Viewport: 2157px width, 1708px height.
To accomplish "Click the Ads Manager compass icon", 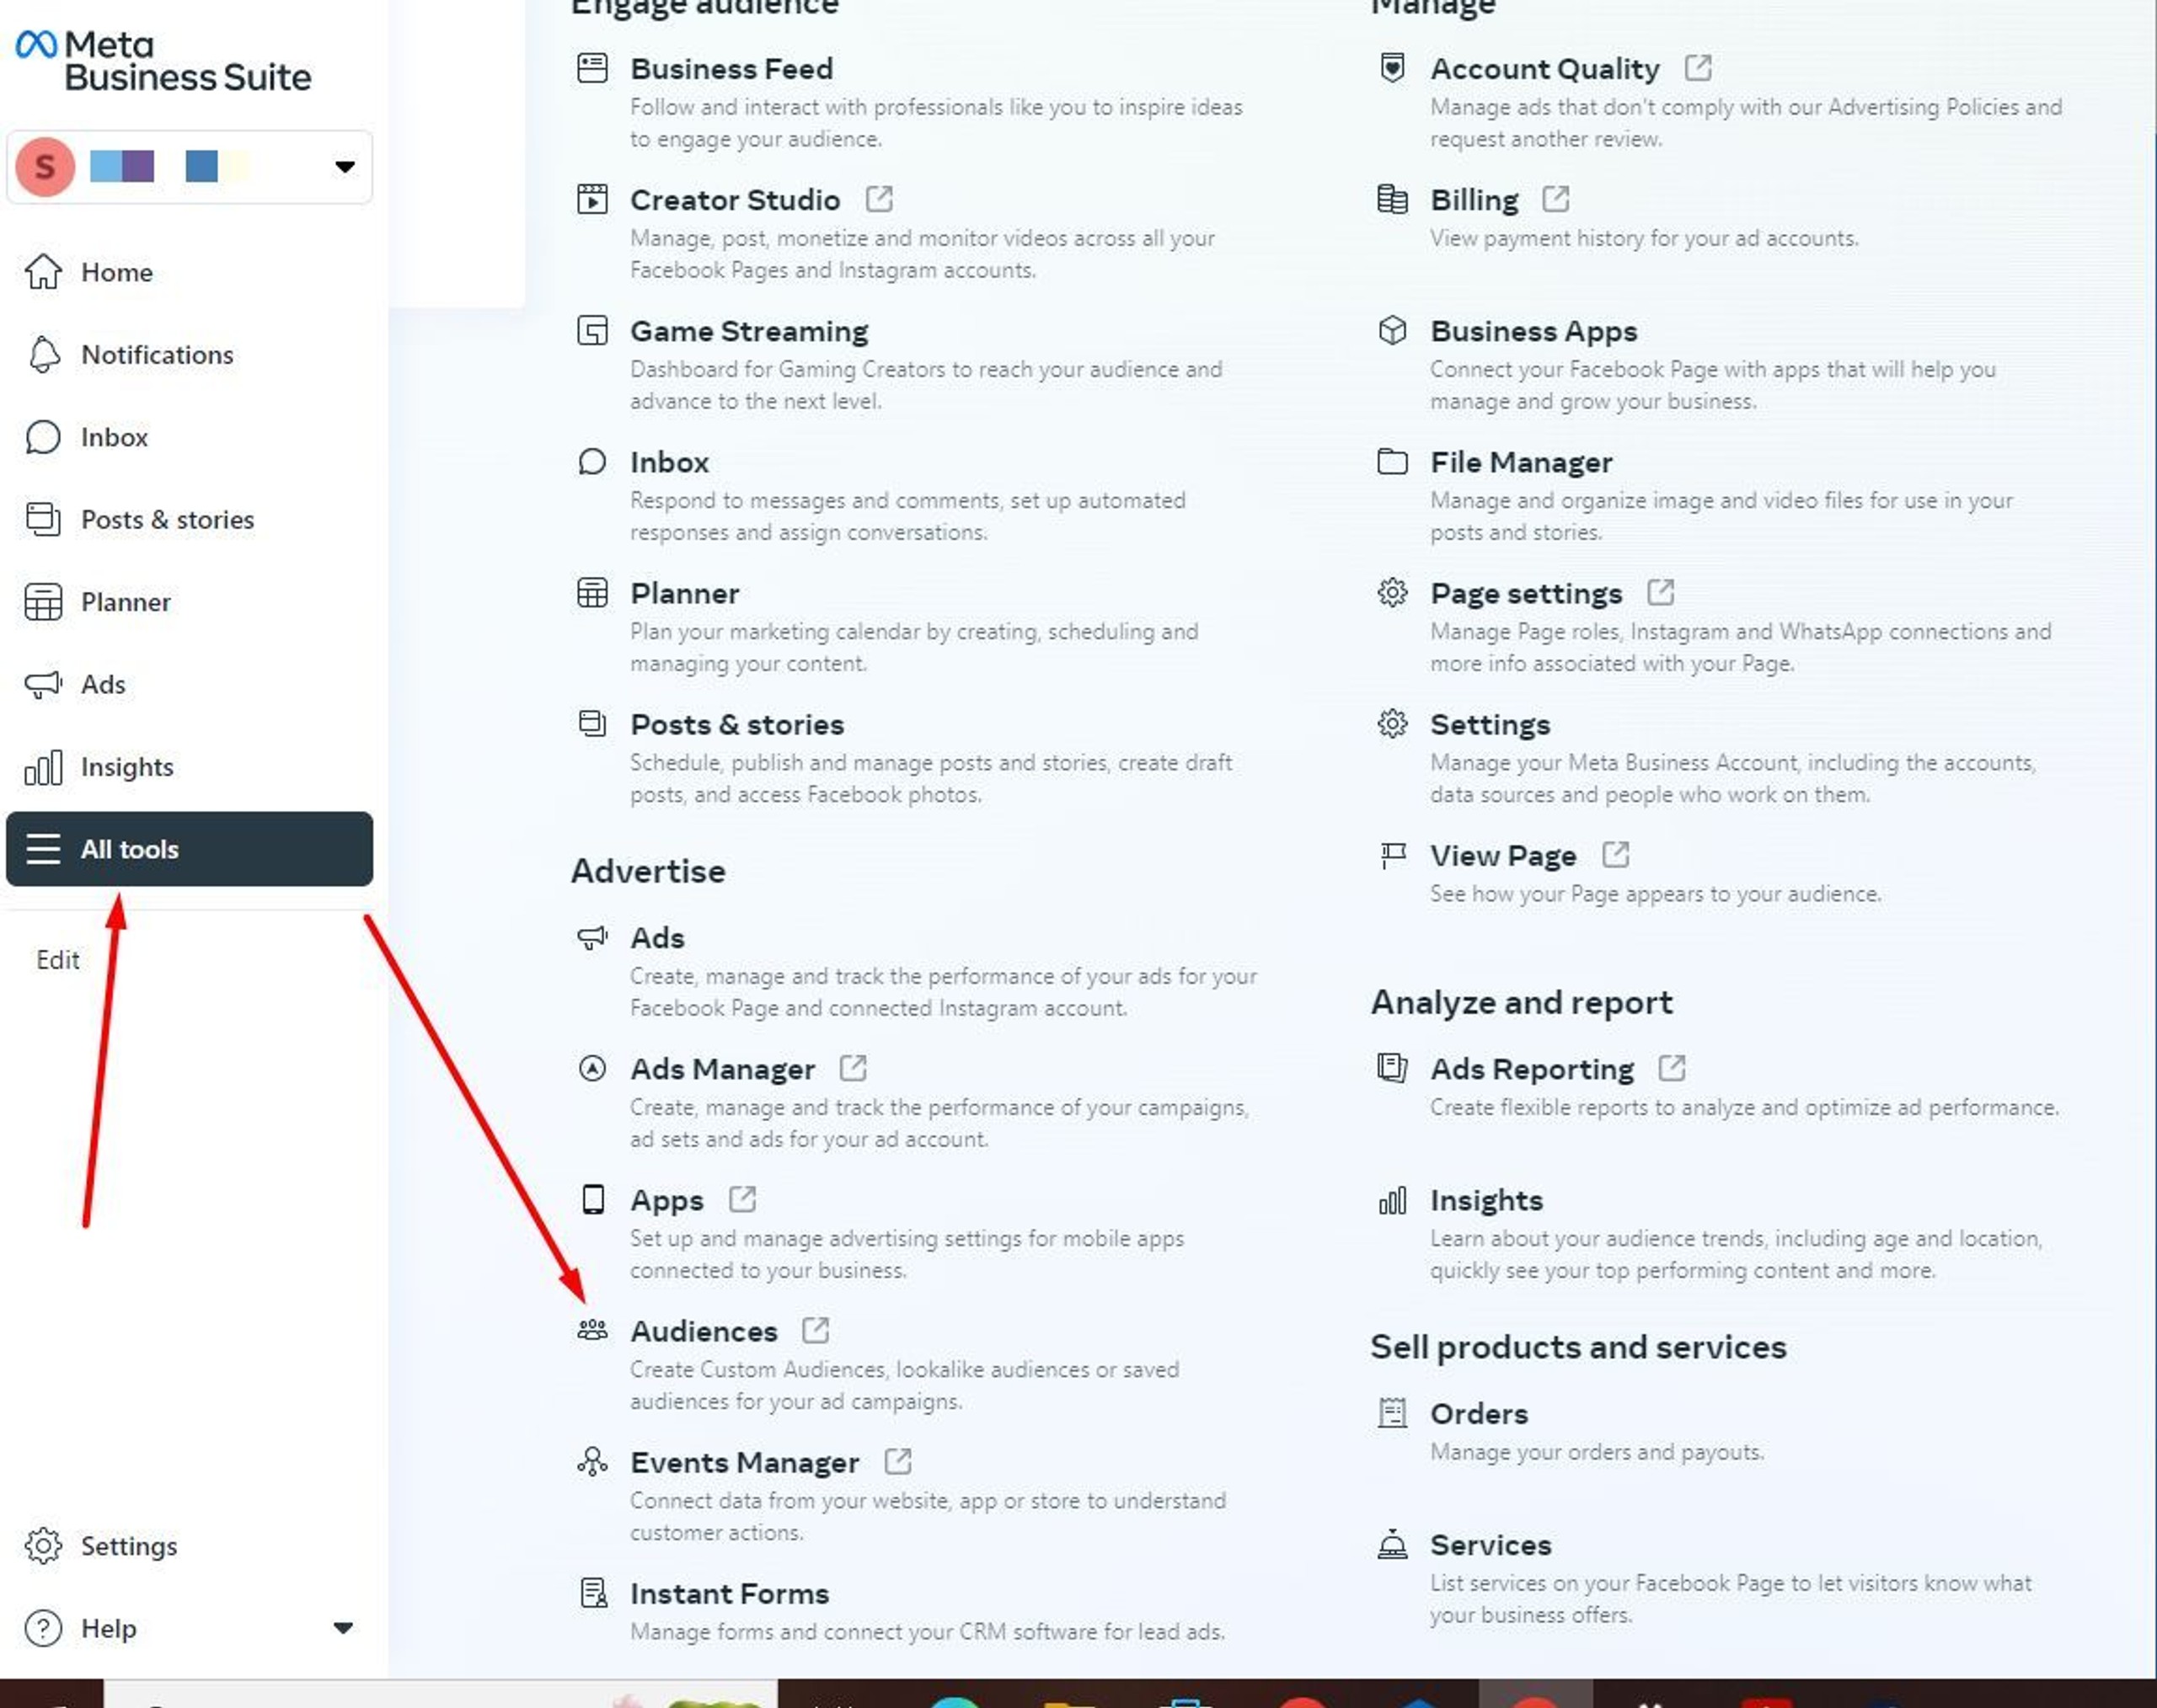I will pos(592,1068).
